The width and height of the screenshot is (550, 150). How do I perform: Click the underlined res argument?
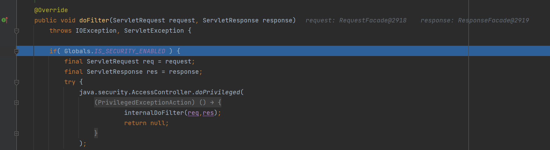pyautogui.click(x=208, y=113)
